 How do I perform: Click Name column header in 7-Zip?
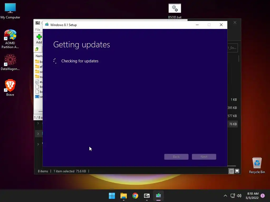[39, 56]
